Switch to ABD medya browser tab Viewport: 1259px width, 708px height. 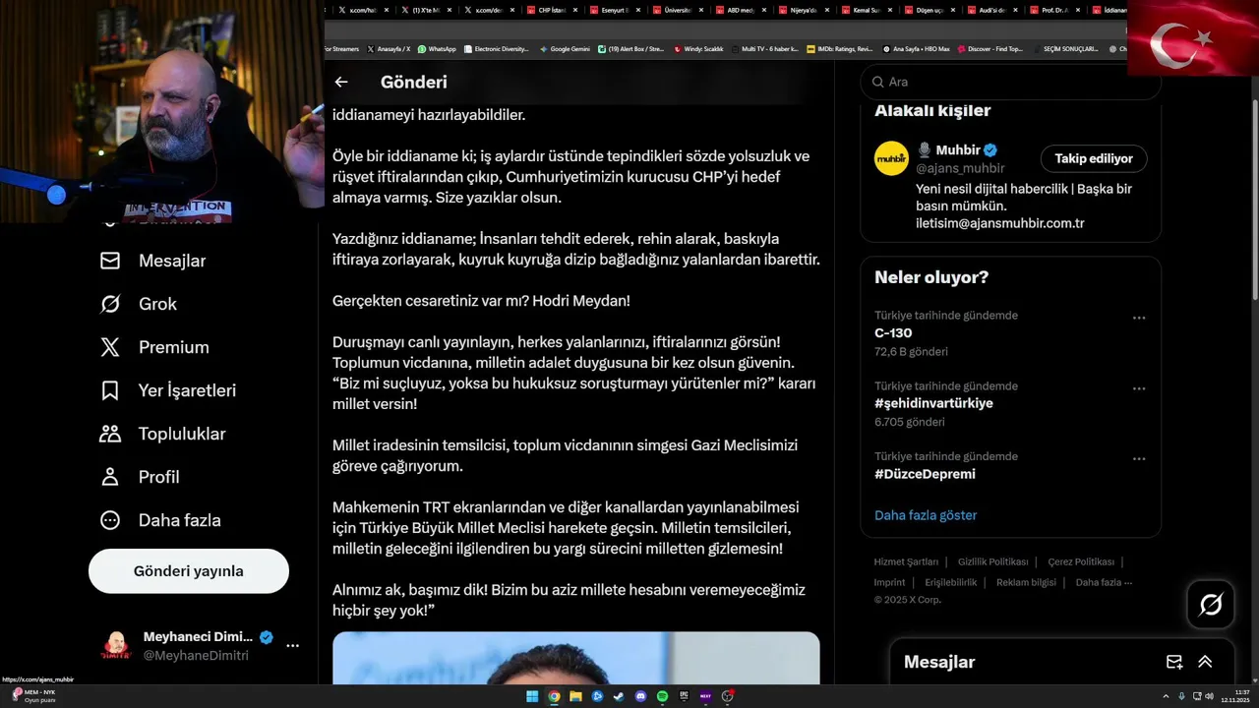[740, 10]
